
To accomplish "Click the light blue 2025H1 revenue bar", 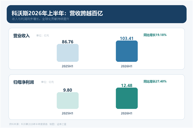I will (x=68, y=53).
